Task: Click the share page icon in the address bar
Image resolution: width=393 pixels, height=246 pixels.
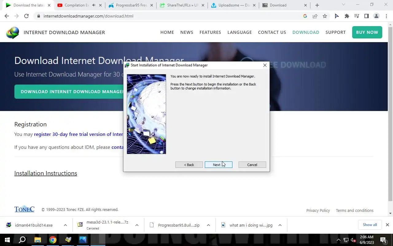Action: [315, 16]
